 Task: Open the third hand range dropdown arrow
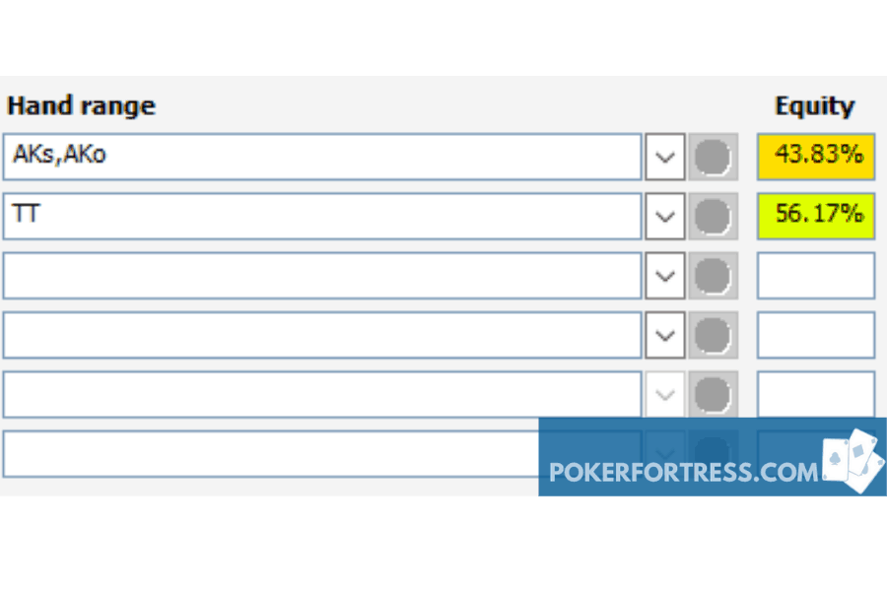(x=664, y=276)
